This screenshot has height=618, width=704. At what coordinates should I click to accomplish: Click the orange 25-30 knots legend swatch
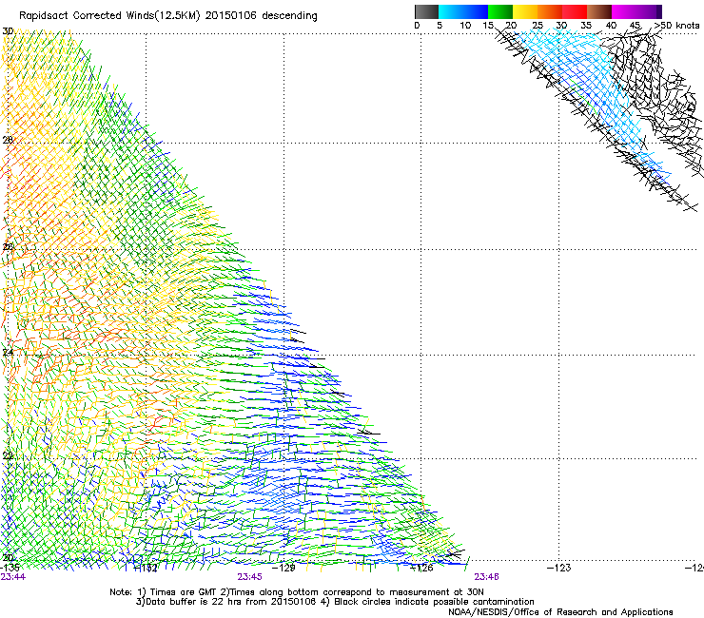coord(550,11)
